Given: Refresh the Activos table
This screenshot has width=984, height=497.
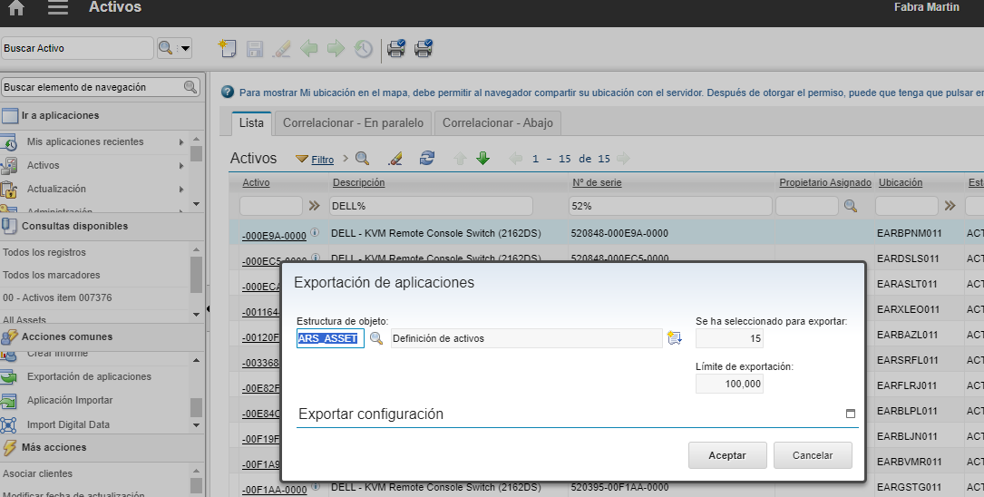Looking at the screenshot, I should (427, 158).
